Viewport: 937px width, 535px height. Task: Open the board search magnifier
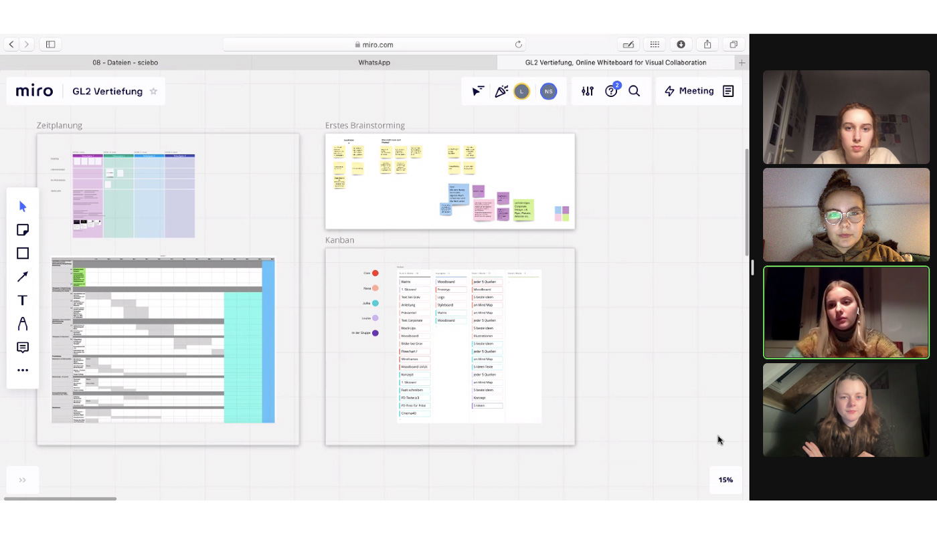tap(634, 92)
